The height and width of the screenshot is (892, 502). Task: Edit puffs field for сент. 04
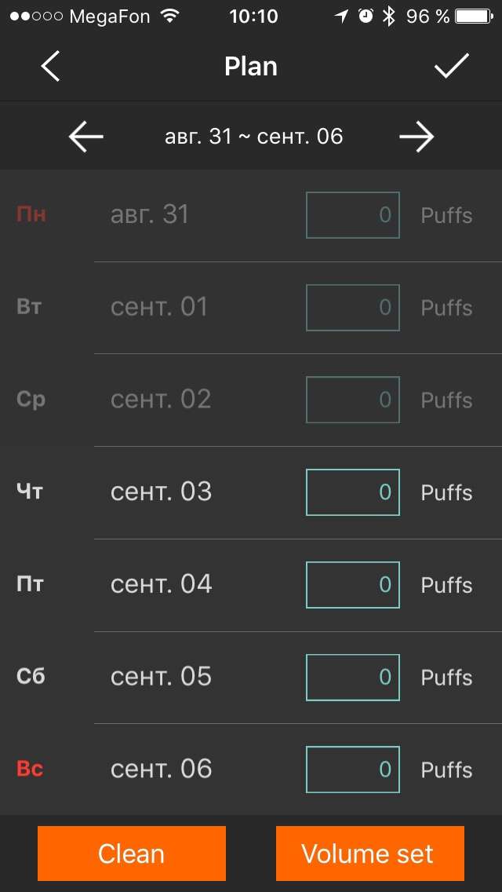click(352, 585)
